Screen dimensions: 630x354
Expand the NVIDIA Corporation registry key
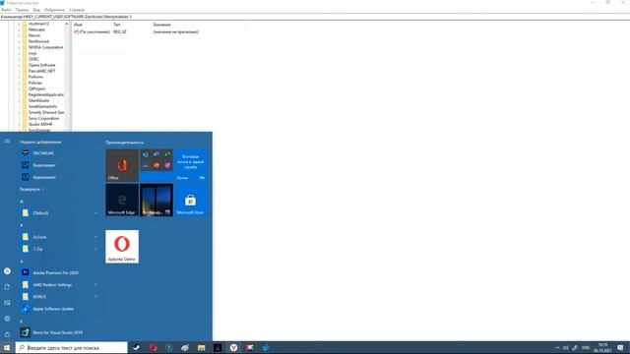click(x=19, y=47)
